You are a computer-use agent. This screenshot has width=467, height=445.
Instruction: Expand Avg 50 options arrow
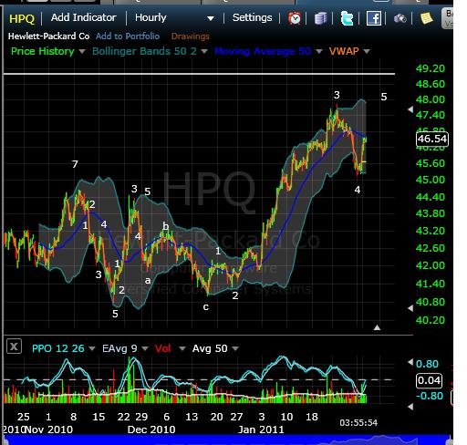point(235,348)
